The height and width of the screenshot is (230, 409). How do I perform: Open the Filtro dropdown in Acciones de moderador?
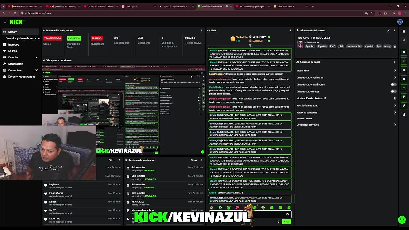(x=194, y=160)
